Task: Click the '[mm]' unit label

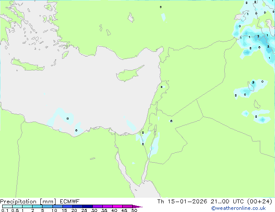Action: [48, 202]
